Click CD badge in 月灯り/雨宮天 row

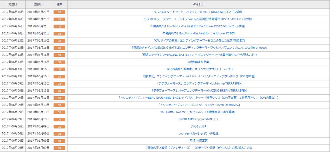pos(59,141)
